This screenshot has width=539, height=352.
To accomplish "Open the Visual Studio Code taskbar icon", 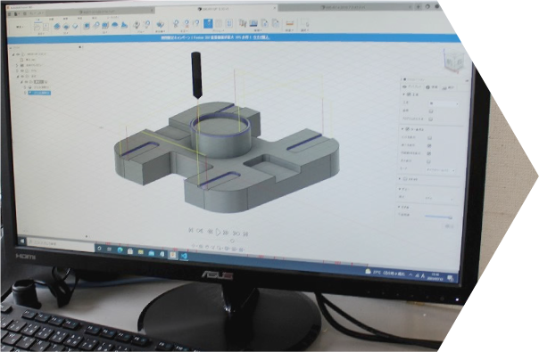I will click(x=184, y=256).
